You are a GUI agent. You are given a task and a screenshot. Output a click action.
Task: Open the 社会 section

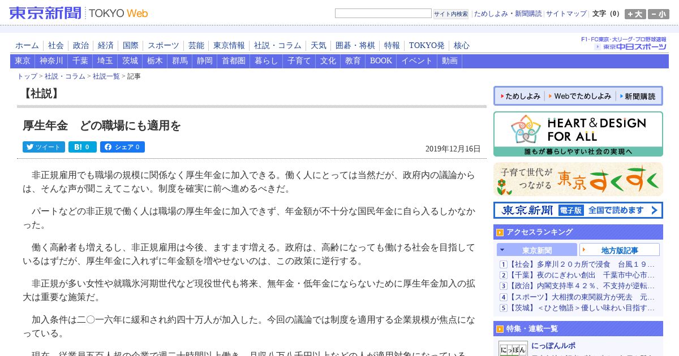[56, 45]
